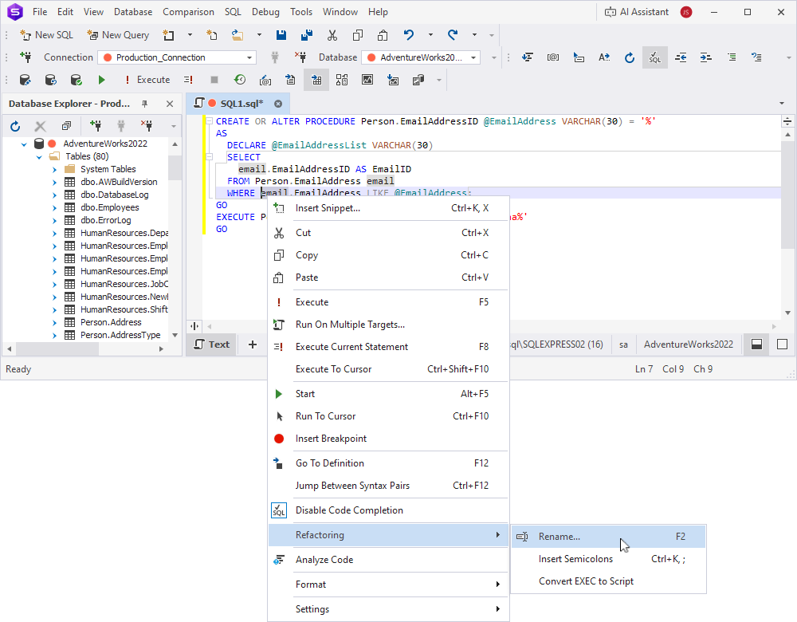Open the Connection dropdown list
The image size is (797, 622).
249,57
